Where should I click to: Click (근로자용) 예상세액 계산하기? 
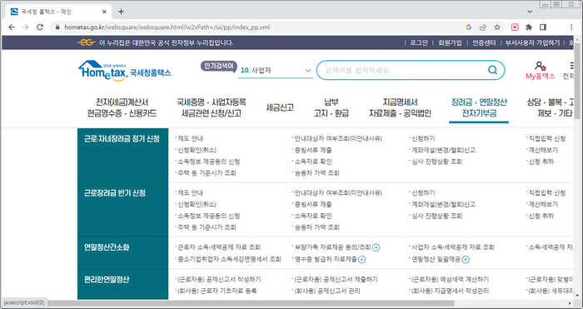point(450,280)
